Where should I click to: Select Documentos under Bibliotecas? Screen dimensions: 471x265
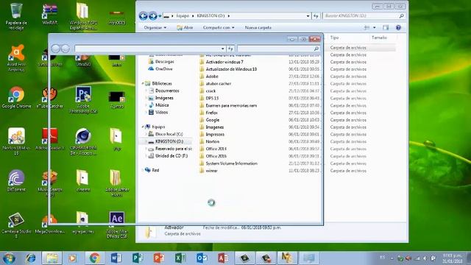coord(164,91)
